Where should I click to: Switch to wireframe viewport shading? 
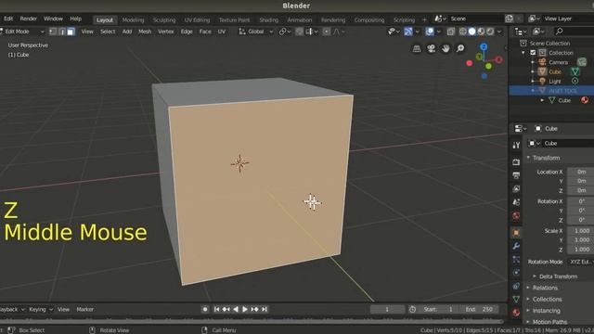[463, 32]
